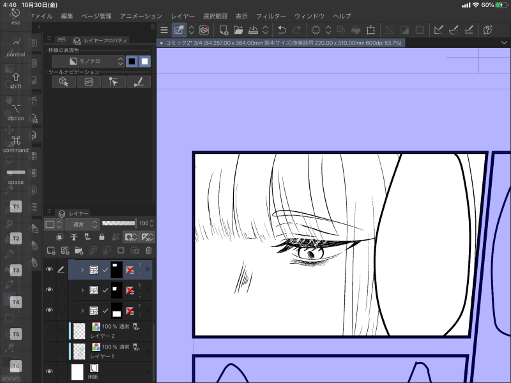Select the pen tool navigation icon
This screenshot has width=511, height=383.
pos(139,82)
